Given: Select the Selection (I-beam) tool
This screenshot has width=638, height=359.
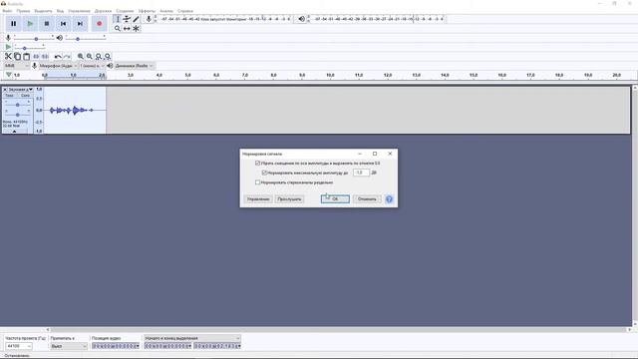Looking at the screenshot, I should [x=118, y=19].
